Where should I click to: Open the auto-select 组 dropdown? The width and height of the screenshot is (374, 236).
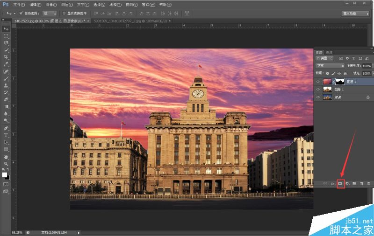click(50, 14)
